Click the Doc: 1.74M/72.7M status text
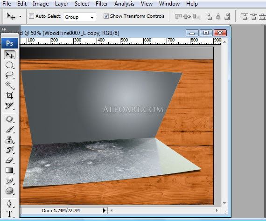 (61, 210)
